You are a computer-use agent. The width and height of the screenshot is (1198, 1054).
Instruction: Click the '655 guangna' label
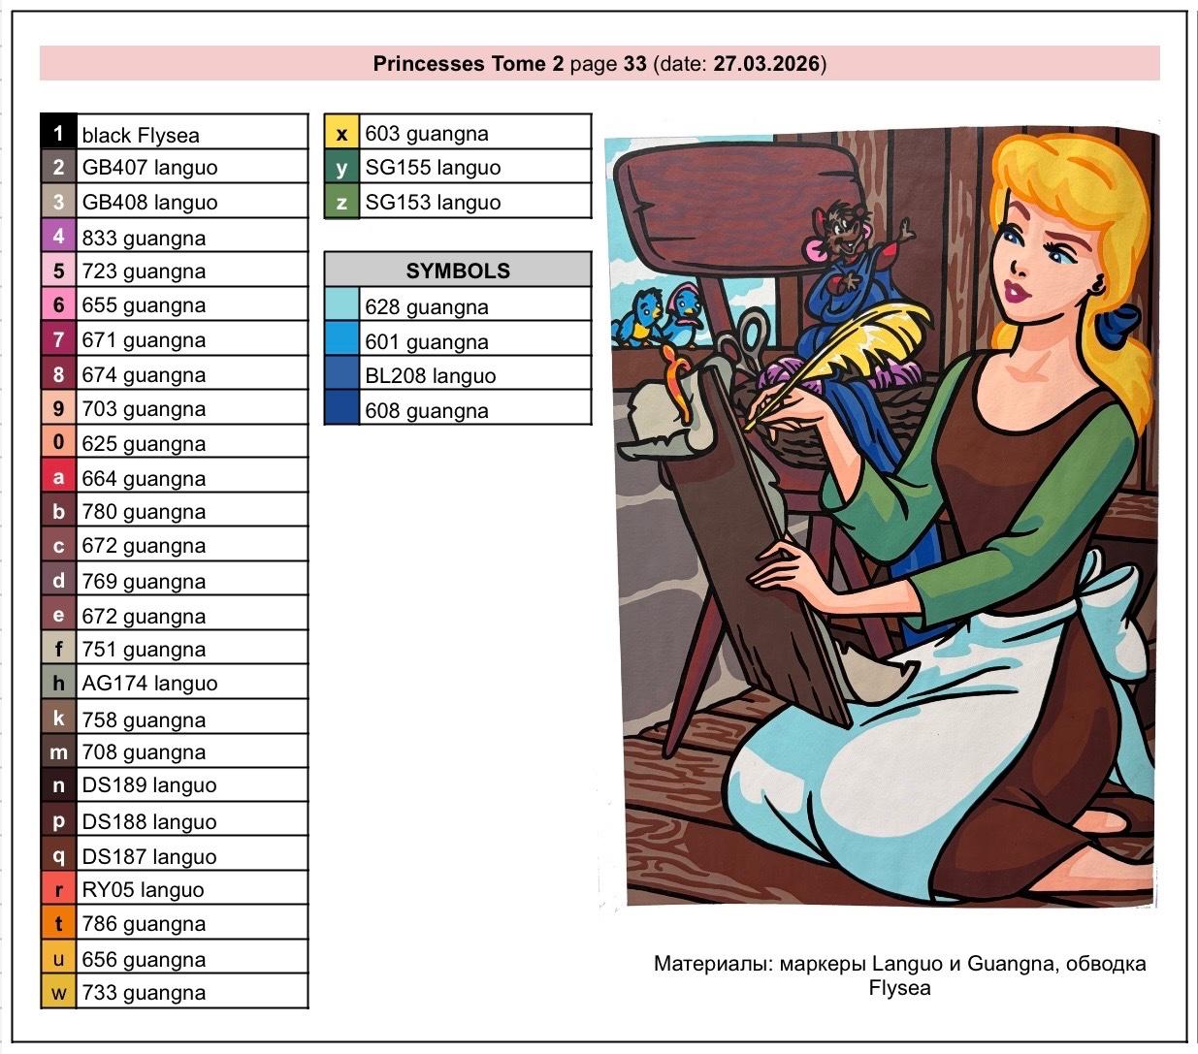[x=144, y=304]
